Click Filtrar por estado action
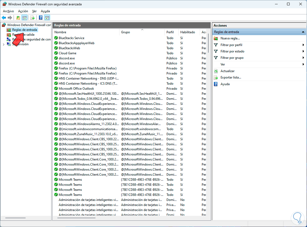This screenshot has height=227, width=307. (x=232, y=51)
